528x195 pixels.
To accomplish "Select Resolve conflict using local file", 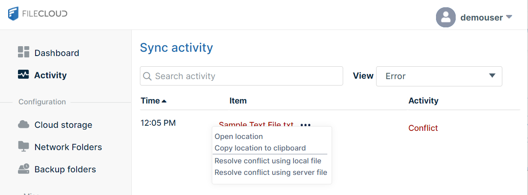I will point(268,161).
